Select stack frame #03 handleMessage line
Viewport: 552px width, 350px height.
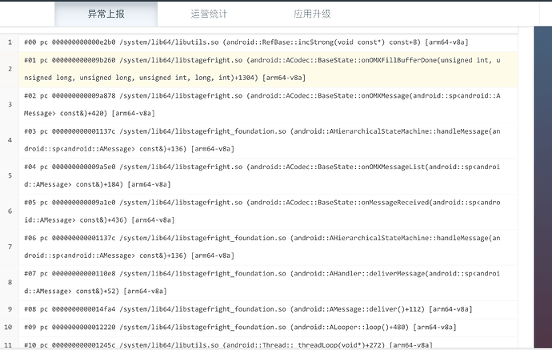click(x=268, y=140)
